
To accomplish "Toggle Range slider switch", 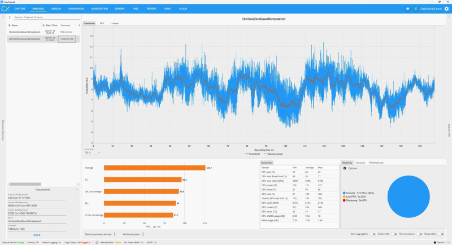I will click(x=441, y=234).
